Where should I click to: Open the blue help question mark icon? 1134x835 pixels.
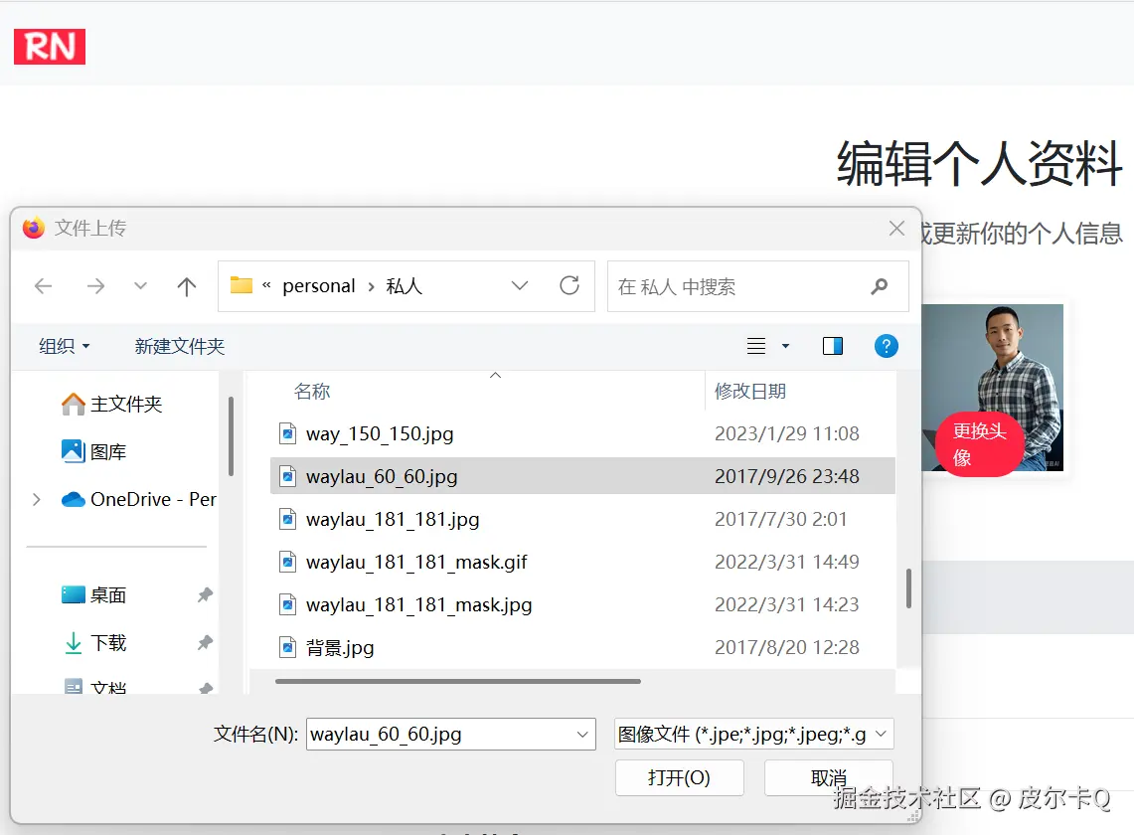(886, 346)
